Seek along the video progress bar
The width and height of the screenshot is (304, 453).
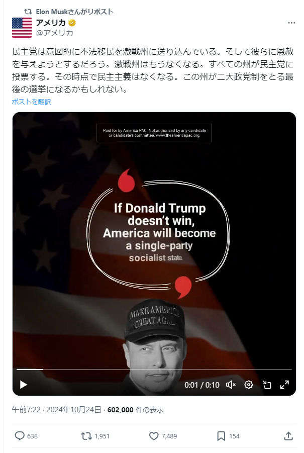tap(154, 370)
